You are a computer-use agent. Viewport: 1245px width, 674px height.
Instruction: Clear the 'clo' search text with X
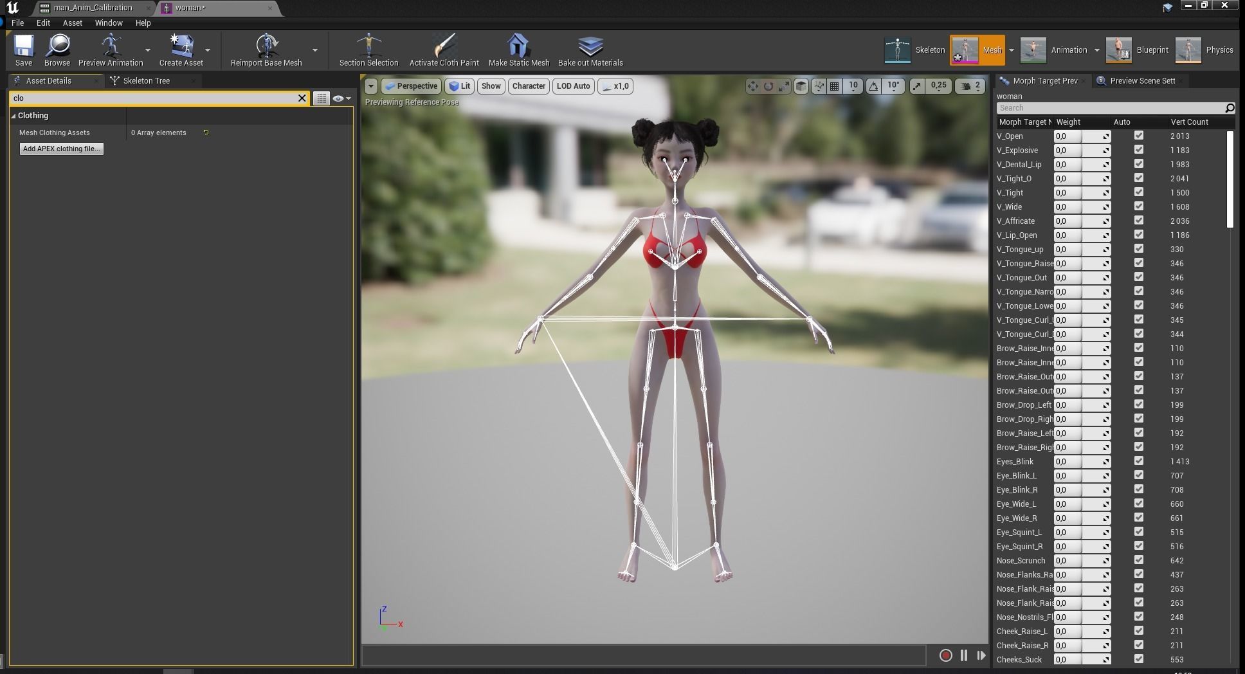pyautogui.click(x=302, y=98)
